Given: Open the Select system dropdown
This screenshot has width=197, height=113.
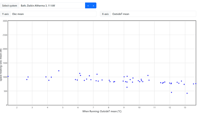Looking at the screenshot, I should click(x=52, y=5).
